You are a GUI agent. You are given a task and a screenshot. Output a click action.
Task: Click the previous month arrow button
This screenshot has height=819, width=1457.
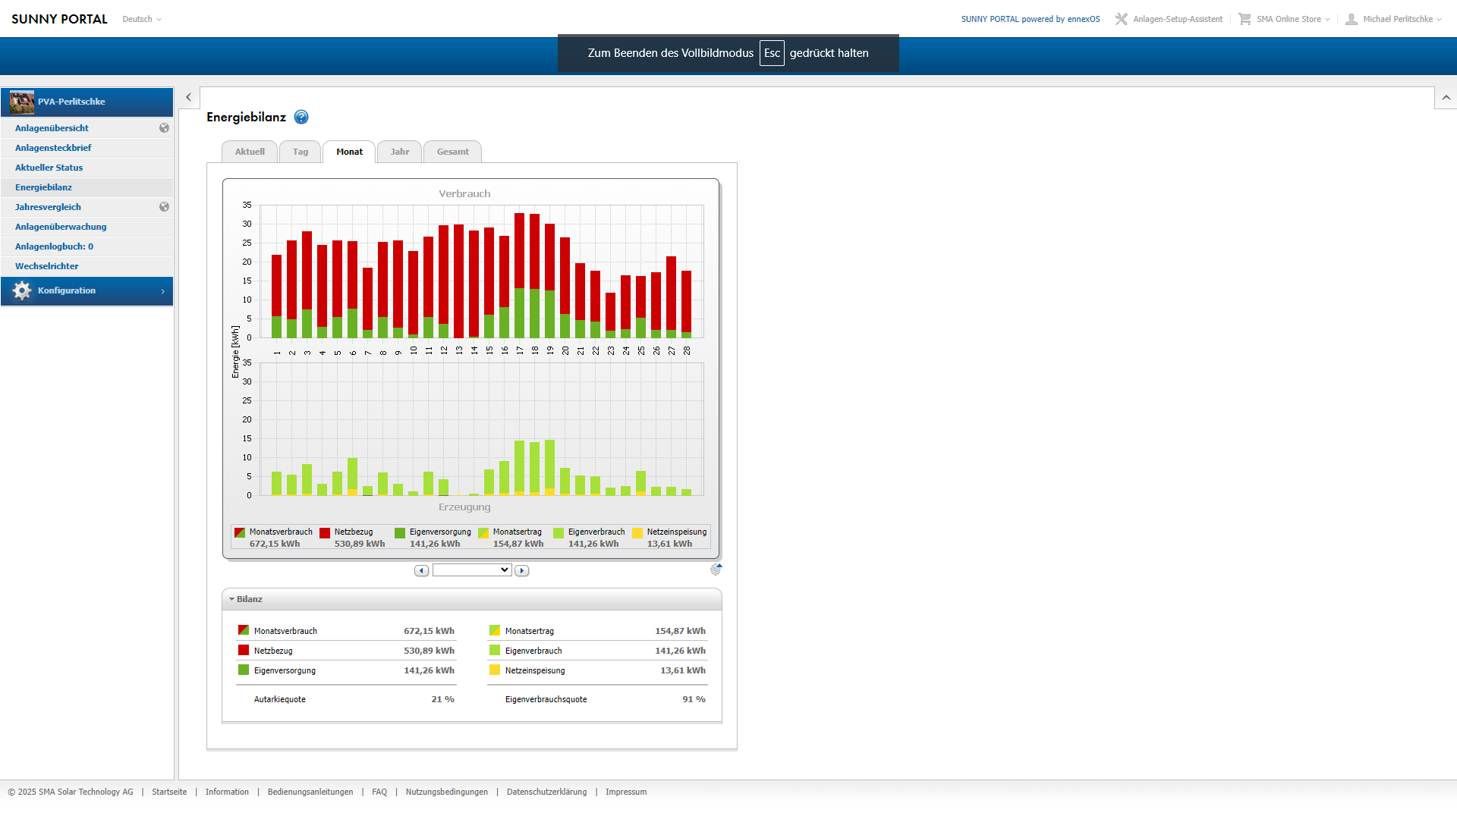(x=421, y=570)
